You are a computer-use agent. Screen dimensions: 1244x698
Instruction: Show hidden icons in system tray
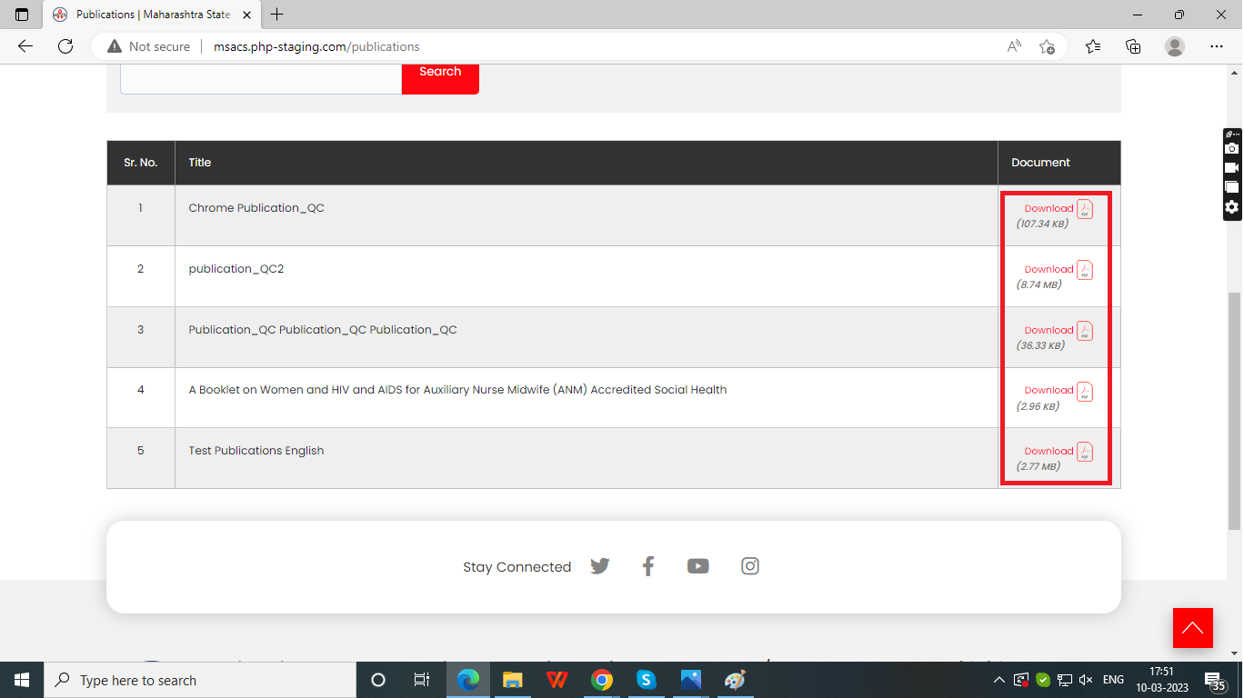[x=998, y=680]
